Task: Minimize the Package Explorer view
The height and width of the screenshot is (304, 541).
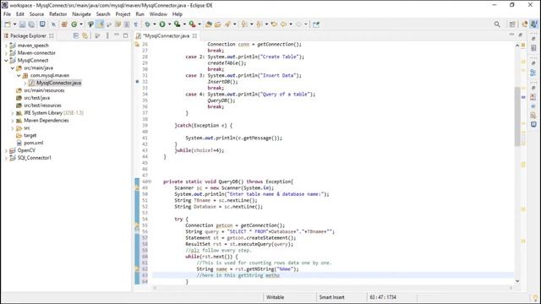Action: pyautogui.click(x=117, y=35)
